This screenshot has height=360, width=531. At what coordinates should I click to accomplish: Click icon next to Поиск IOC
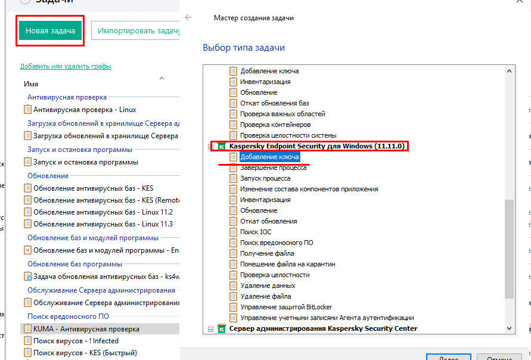click(x=233, y=232)
